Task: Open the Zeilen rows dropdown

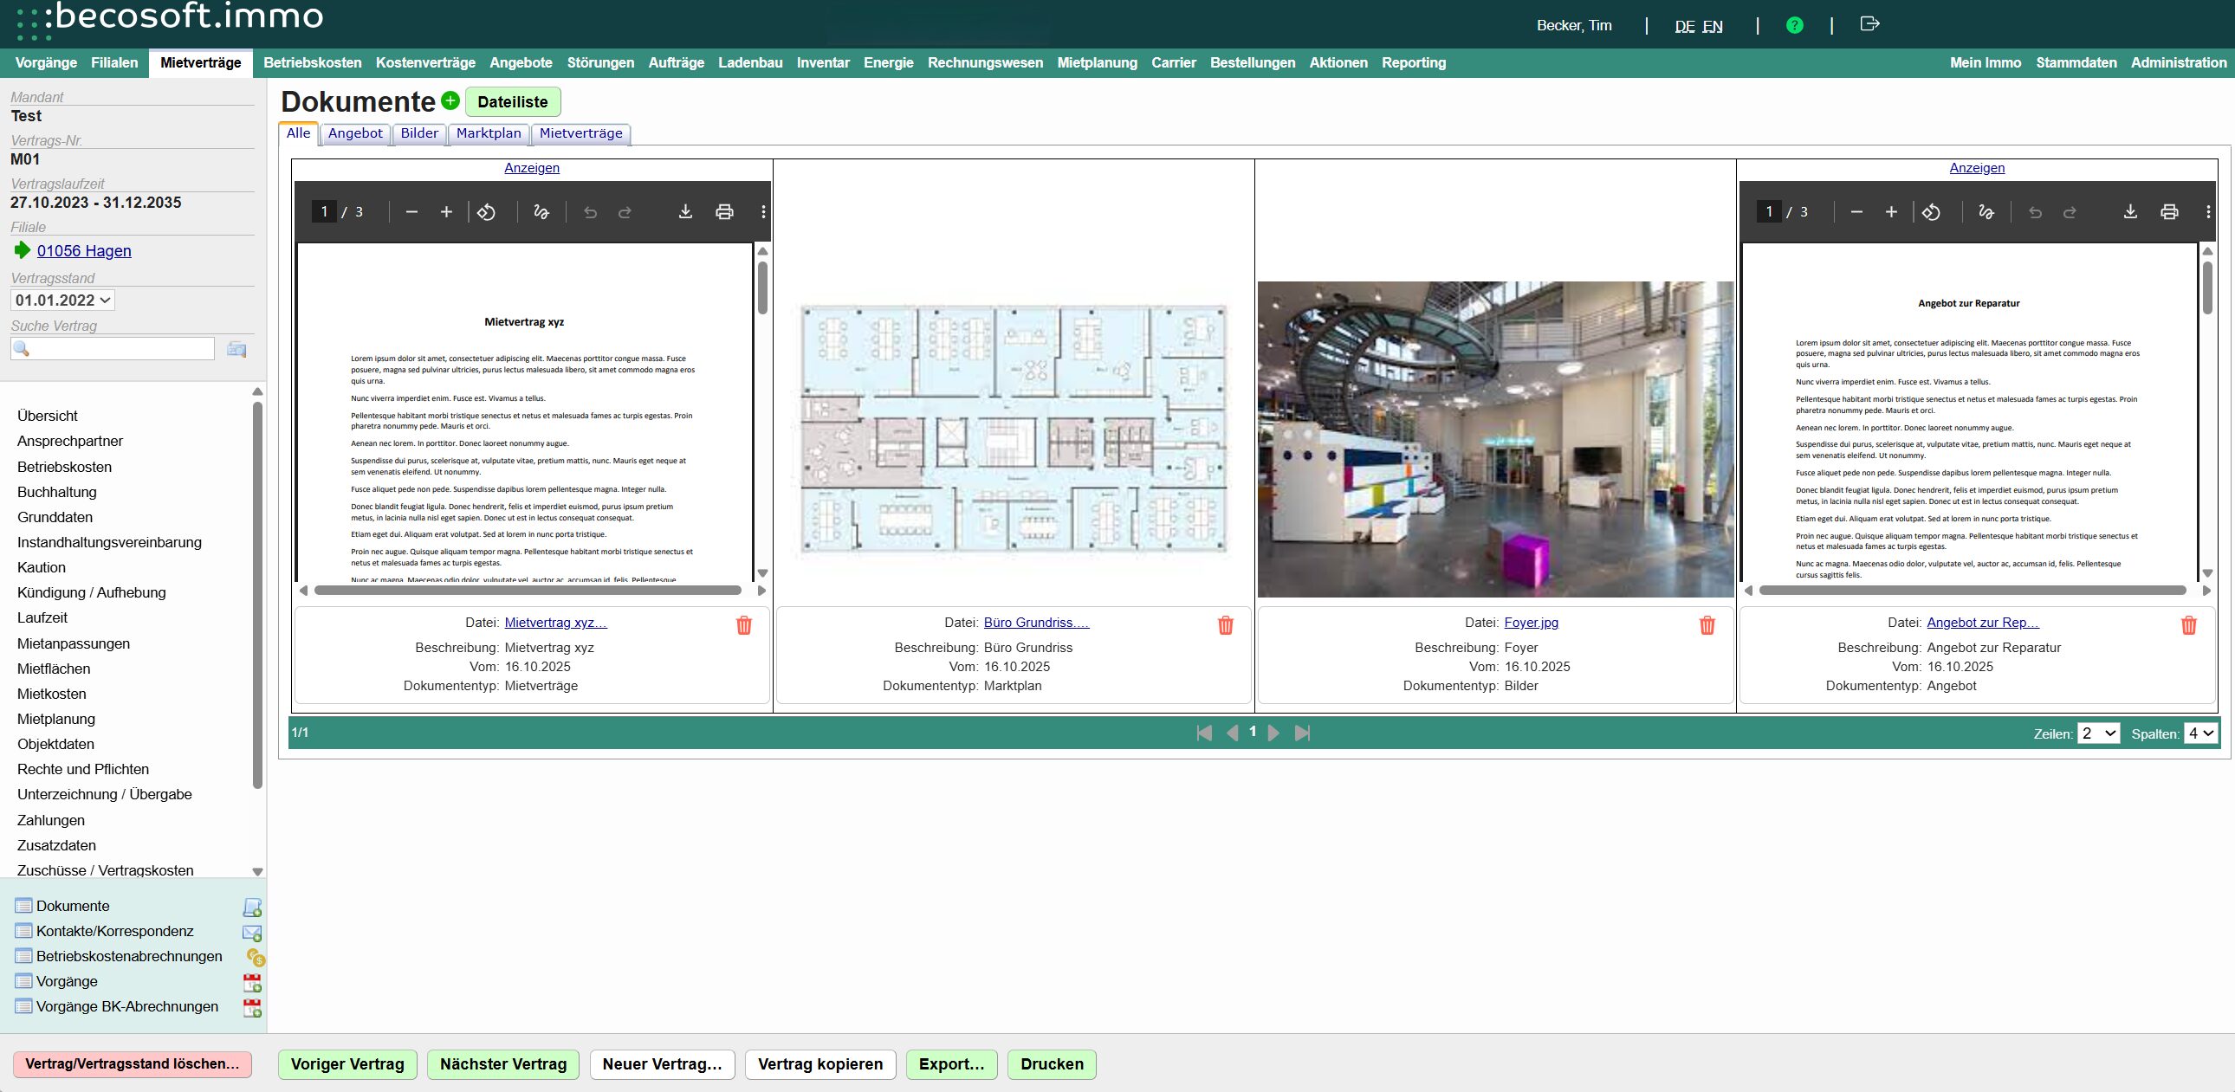Action: point(2098,733)
